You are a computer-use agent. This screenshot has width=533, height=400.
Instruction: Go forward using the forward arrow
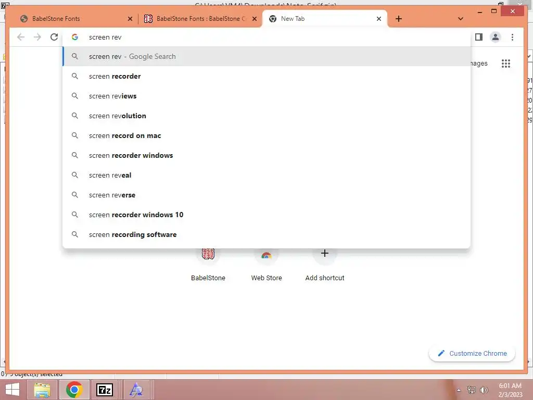click(x=37, y=37)
